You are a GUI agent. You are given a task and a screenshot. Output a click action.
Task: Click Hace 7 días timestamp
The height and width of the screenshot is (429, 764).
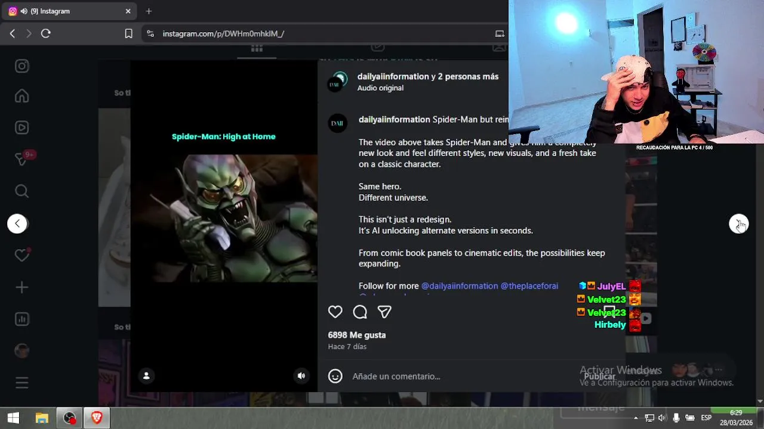(x=347, y=346)
